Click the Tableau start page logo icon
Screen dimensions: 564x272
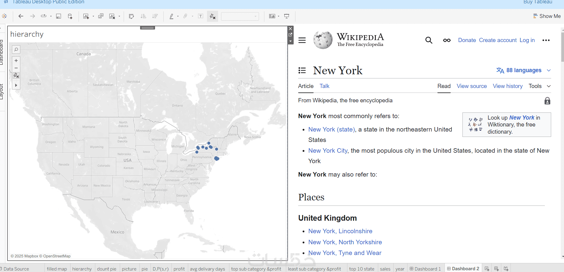pyautogui.click(x=4, y=16)
